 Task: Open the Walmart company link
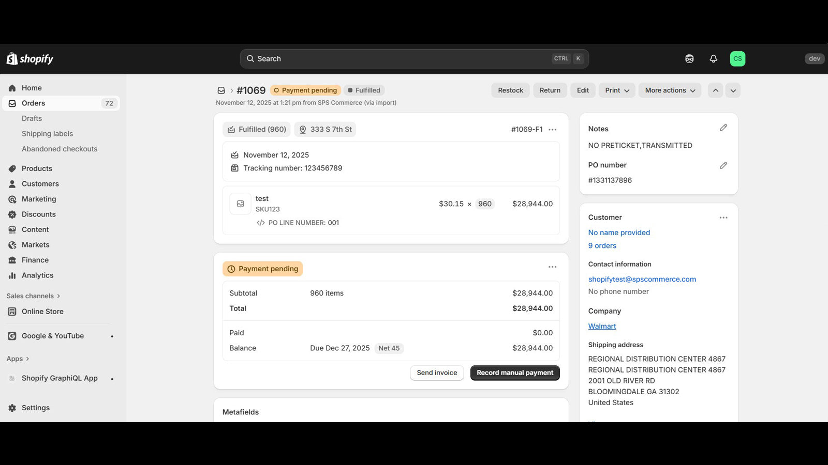[x=602, y=326]
